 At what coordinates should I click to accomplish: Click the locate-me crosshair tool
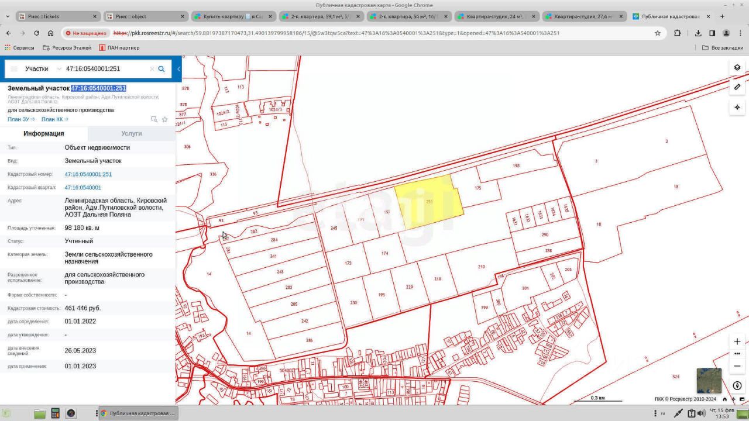coord(737,107)
